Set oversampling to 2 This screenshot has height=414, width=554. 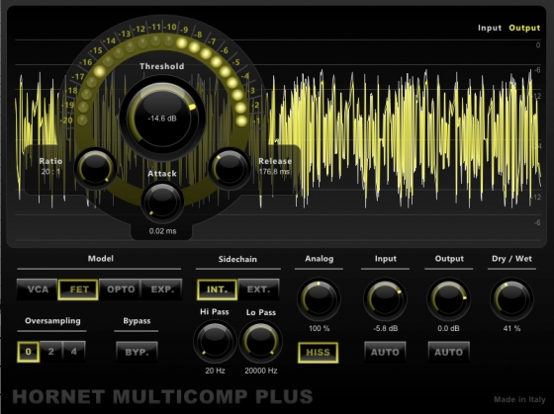(x=51, y=352)
